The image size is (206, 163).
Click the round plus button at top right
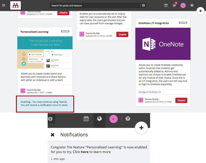(200, 11)
